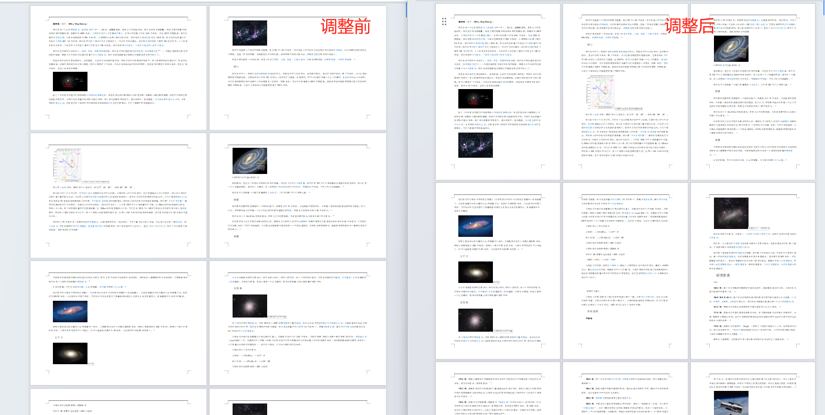Click the Milky Way Galaxy title on the before document's first page
This screenshot has width=825, height=415.
point(70,24)
